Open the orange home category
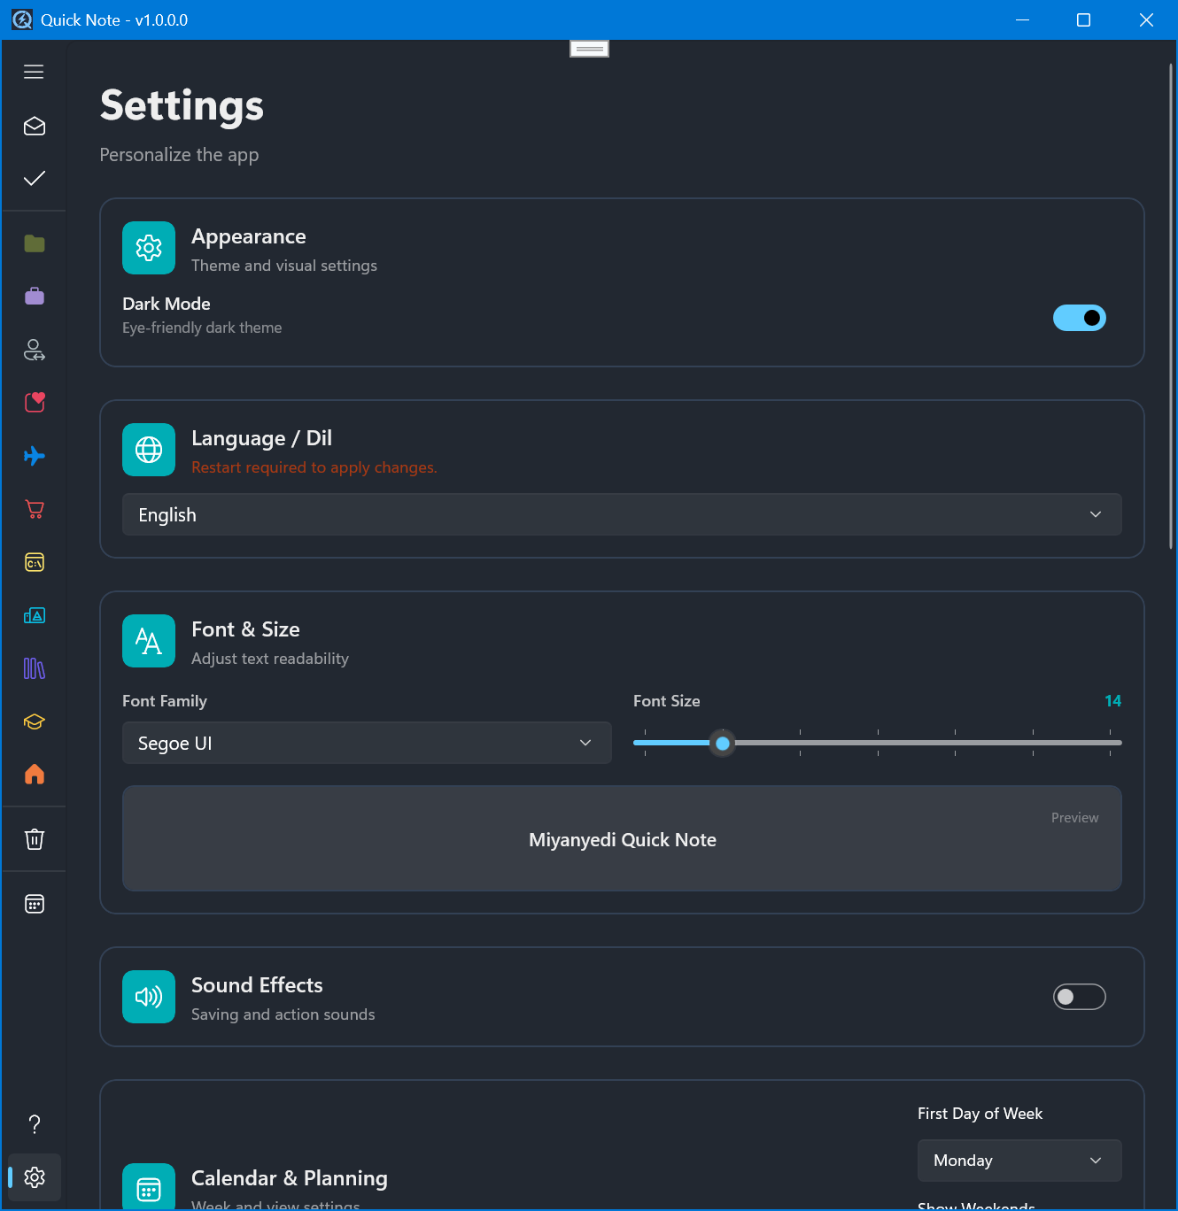This screenshot has width=1178, height=1211. (35, 775)
